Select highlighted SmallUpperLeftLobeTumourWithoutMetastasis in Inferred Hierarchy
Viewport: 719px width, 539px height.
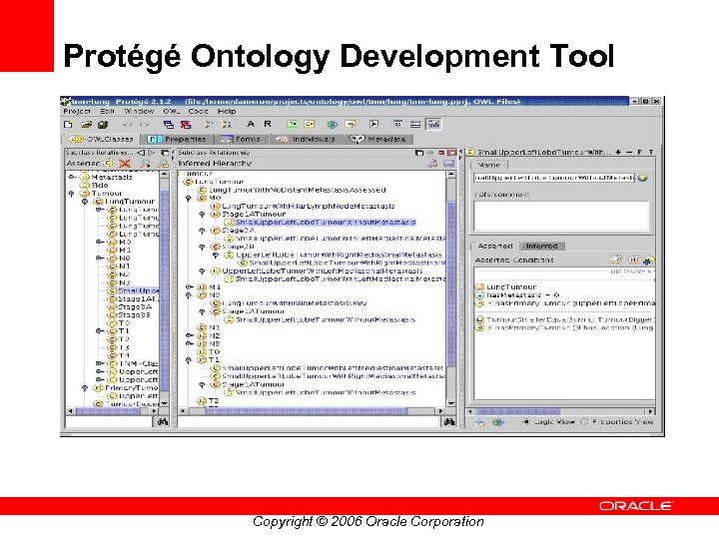click(326, 223)
